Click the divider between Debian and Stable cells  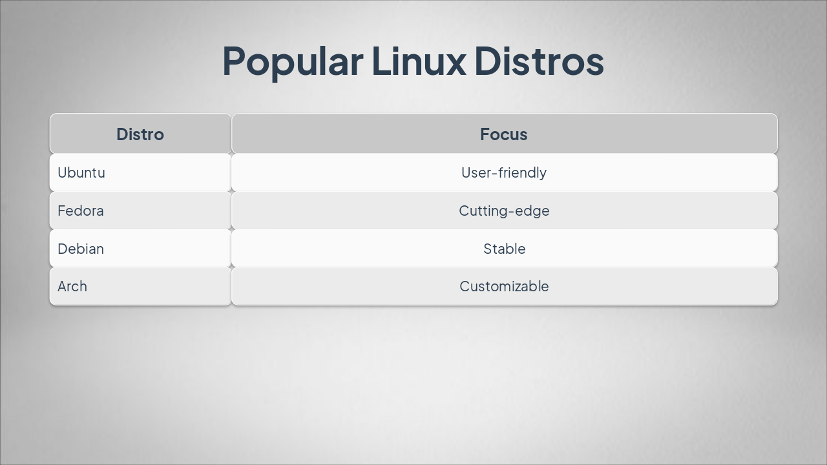231,249
